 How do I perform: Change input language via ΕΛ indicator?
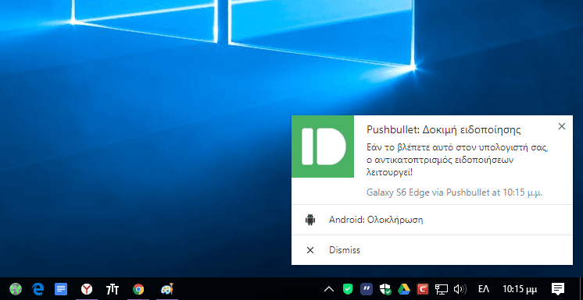(x=484, y=289)
